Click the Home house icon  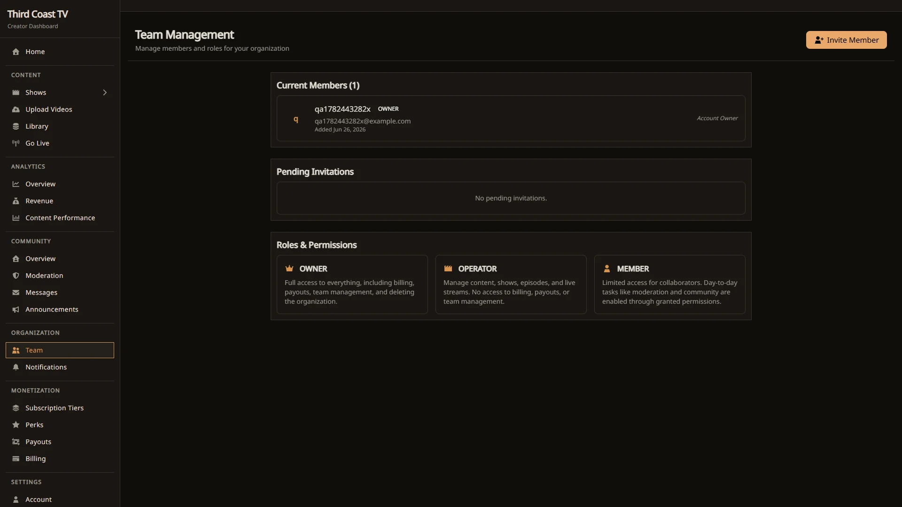(16, 52)
